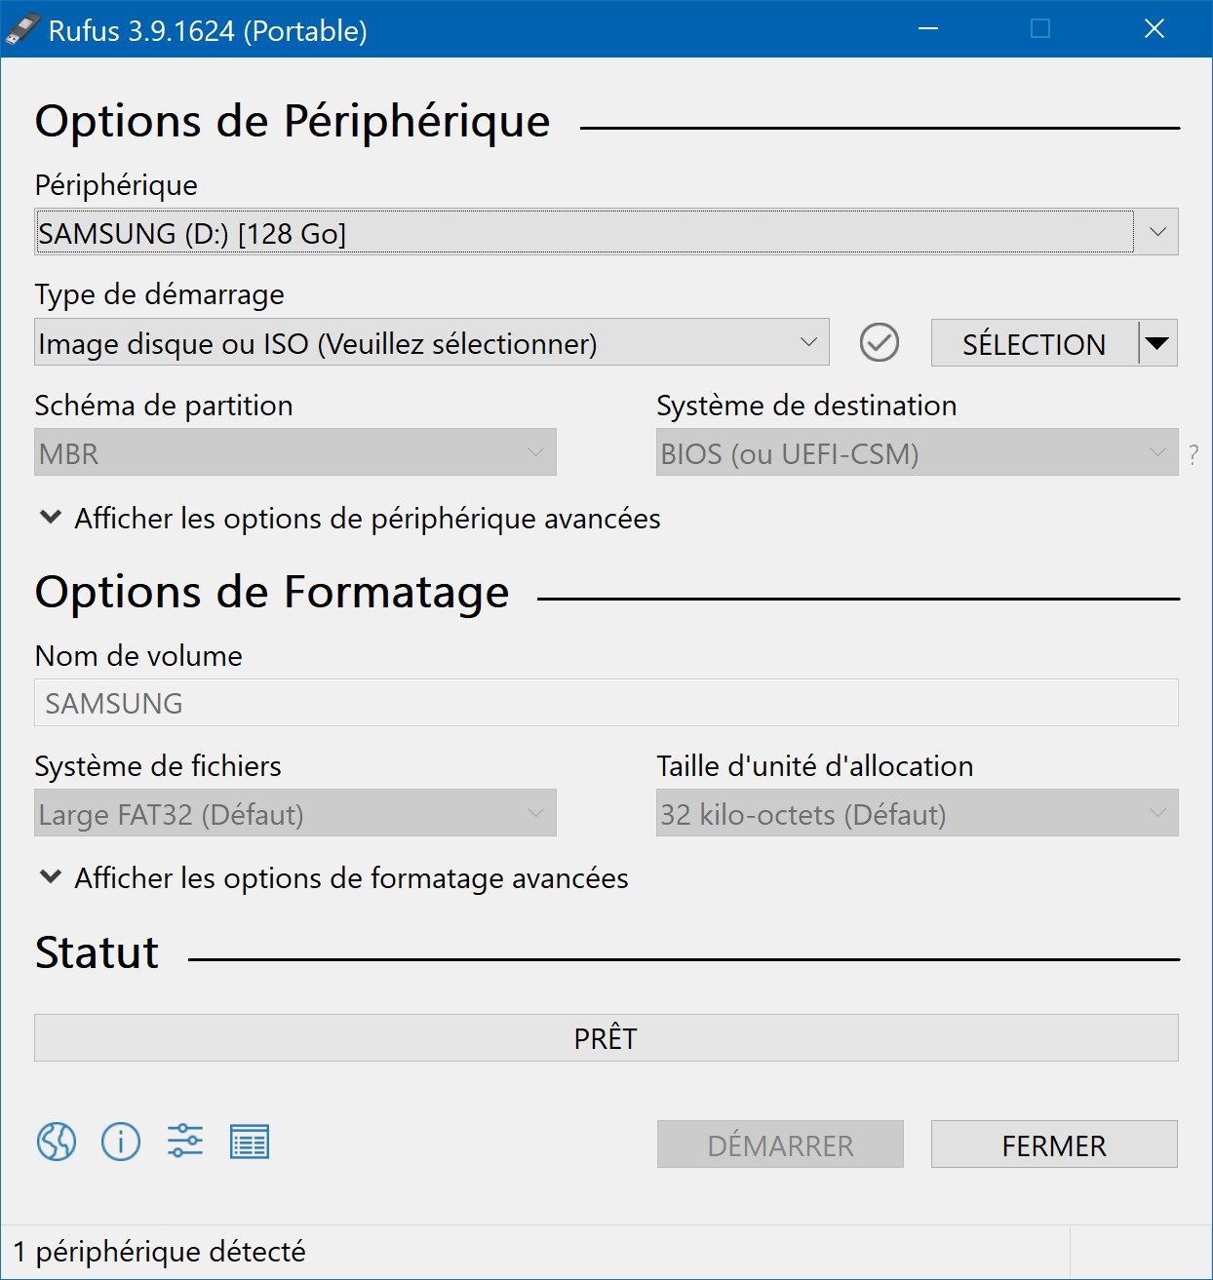
Task: Open the Périphérique SAMSUNG drive dropdown
Action: [x=606, y=232]
